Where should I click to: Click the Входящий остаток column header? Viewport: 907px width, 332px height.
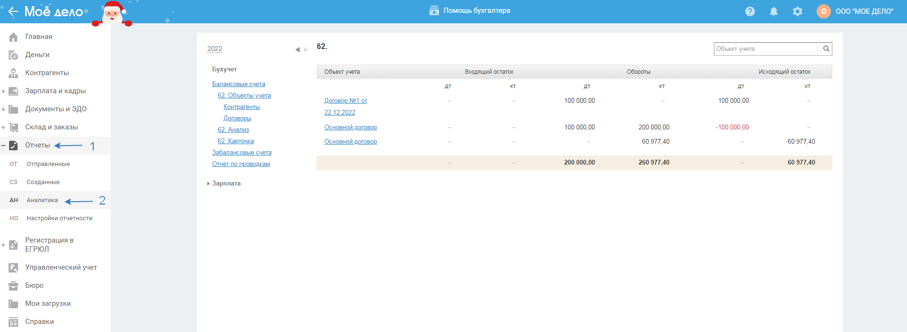click(x=489, y=72)
